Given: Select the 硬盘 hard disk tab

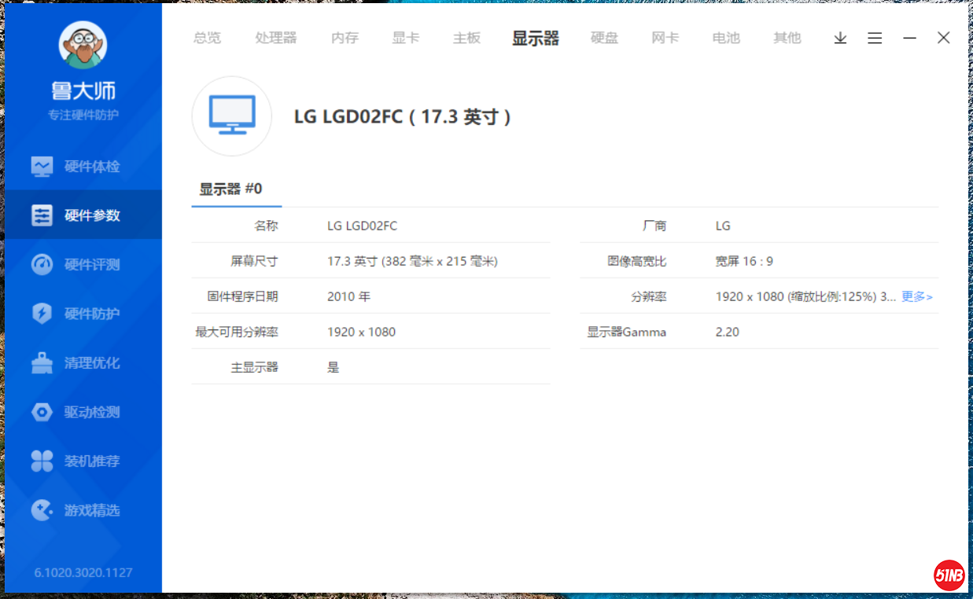Looking at the screenshot, I should (x=604, y=38).
